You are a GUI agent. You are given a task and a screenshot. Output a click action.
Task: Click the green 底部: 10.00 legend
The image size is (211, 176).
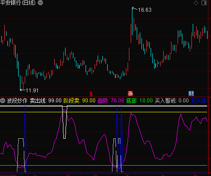[139, 101]
